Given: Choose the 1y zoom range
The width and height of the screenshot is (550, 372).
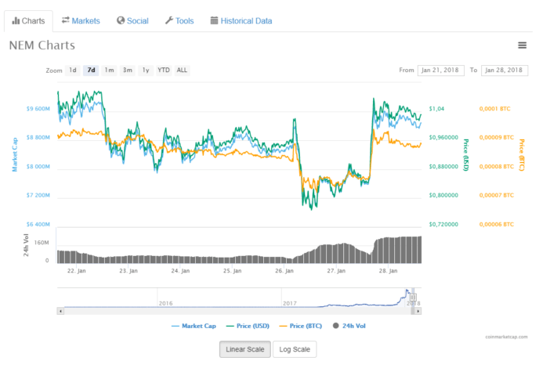Looking at the screenshot, I should pyautogui.click(x=146, y=70).
